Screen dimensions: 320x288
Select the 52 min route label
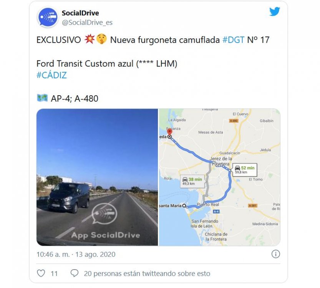point(245,170)
